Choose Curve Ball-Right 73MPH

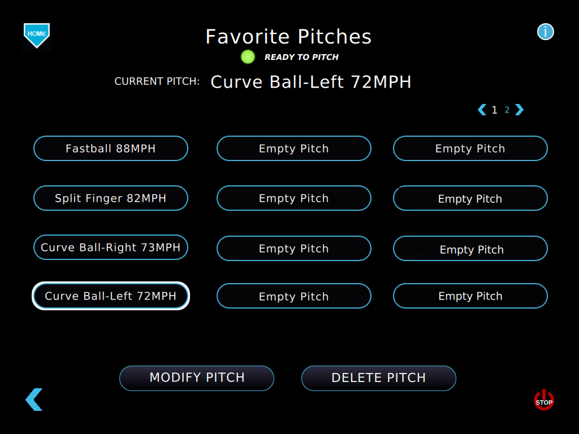click(111, 247)
